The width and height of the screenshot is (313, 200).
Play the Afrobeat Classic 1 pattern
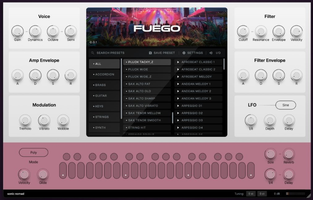pyautogui.click(x=178, y=62)
